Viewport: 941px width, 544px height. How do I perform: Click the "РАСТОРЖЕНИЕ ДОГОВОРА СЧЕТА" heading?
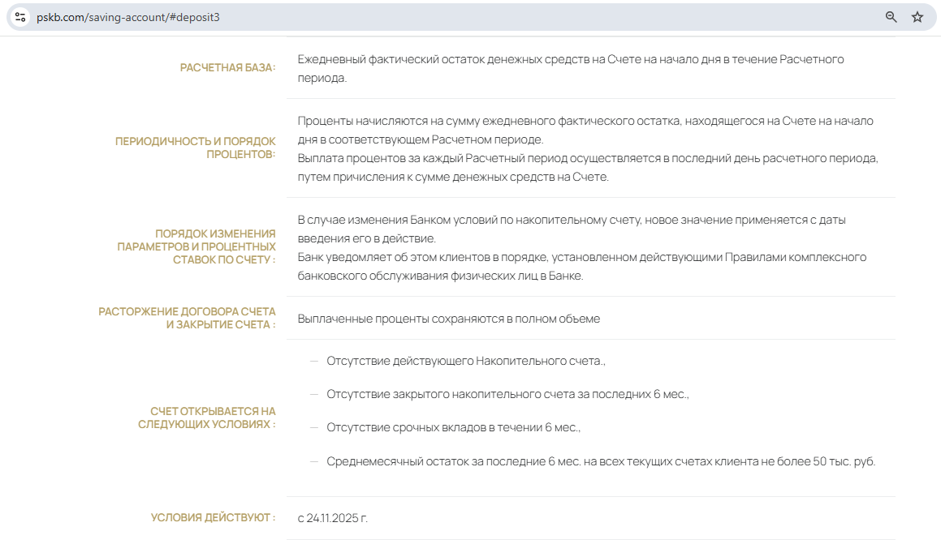click(188, 318)
